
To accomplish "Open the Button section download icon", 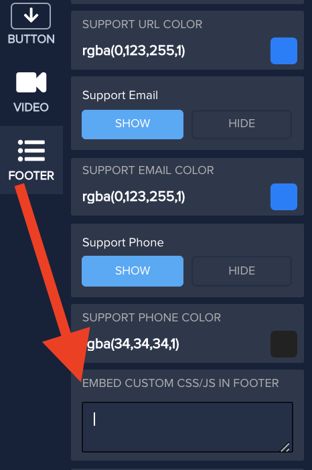I will coord(31,16).
